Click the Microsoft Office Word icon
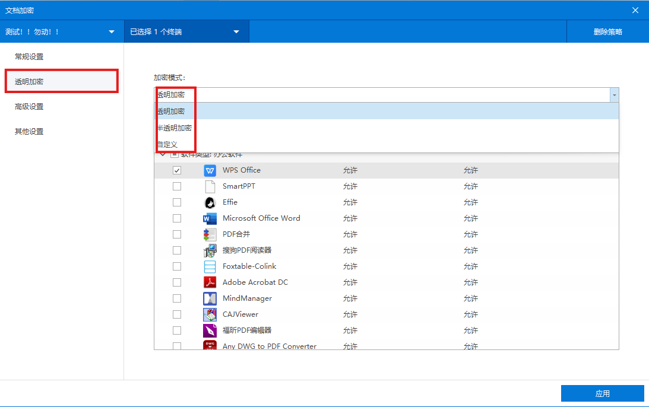649x407 pixels. tap(210, 218)
